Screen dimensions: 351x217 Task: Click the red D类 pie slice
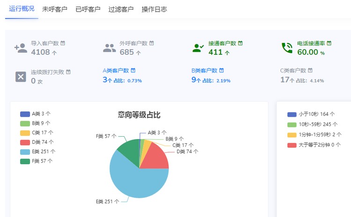(158, 157)
